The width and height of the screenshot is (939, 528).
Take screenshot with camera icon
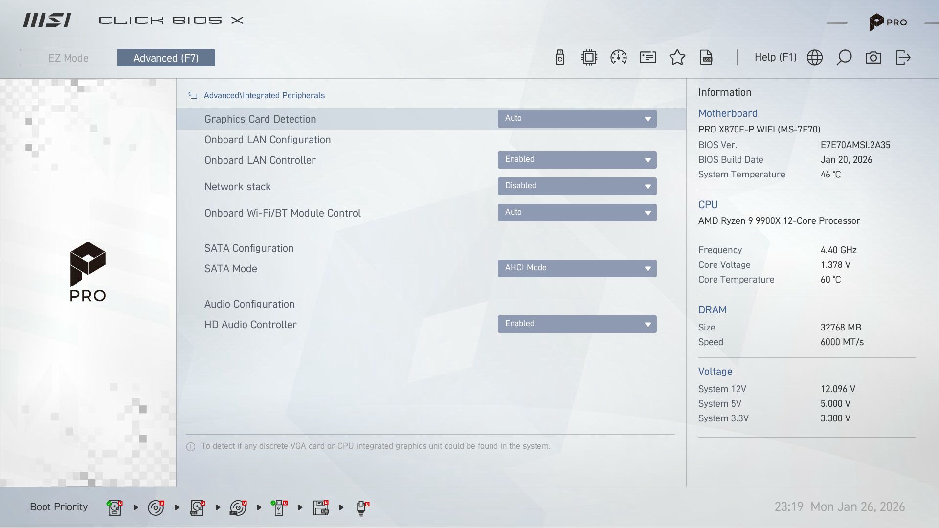point(873,58)
